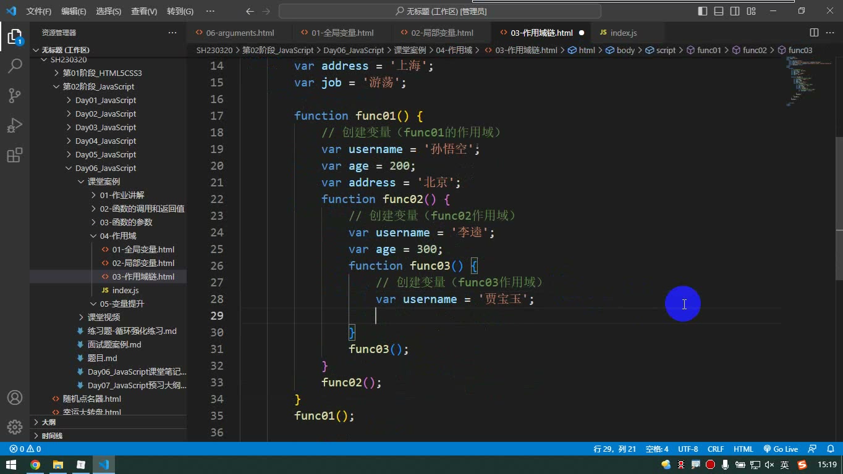
Task: Open File Explorer from the taskbar
Action: point(58,465)
